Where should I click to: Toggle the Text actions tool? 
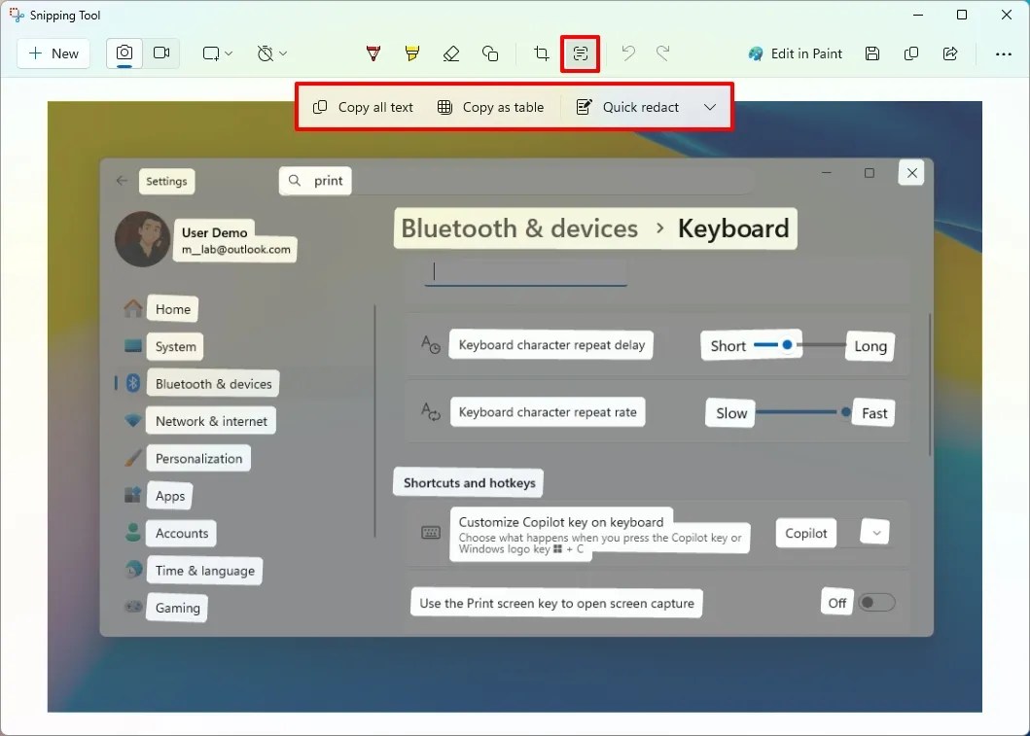tap(580, 53)
